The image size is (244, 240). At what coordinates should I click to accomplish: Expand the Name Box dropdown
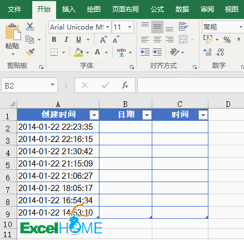52,85
